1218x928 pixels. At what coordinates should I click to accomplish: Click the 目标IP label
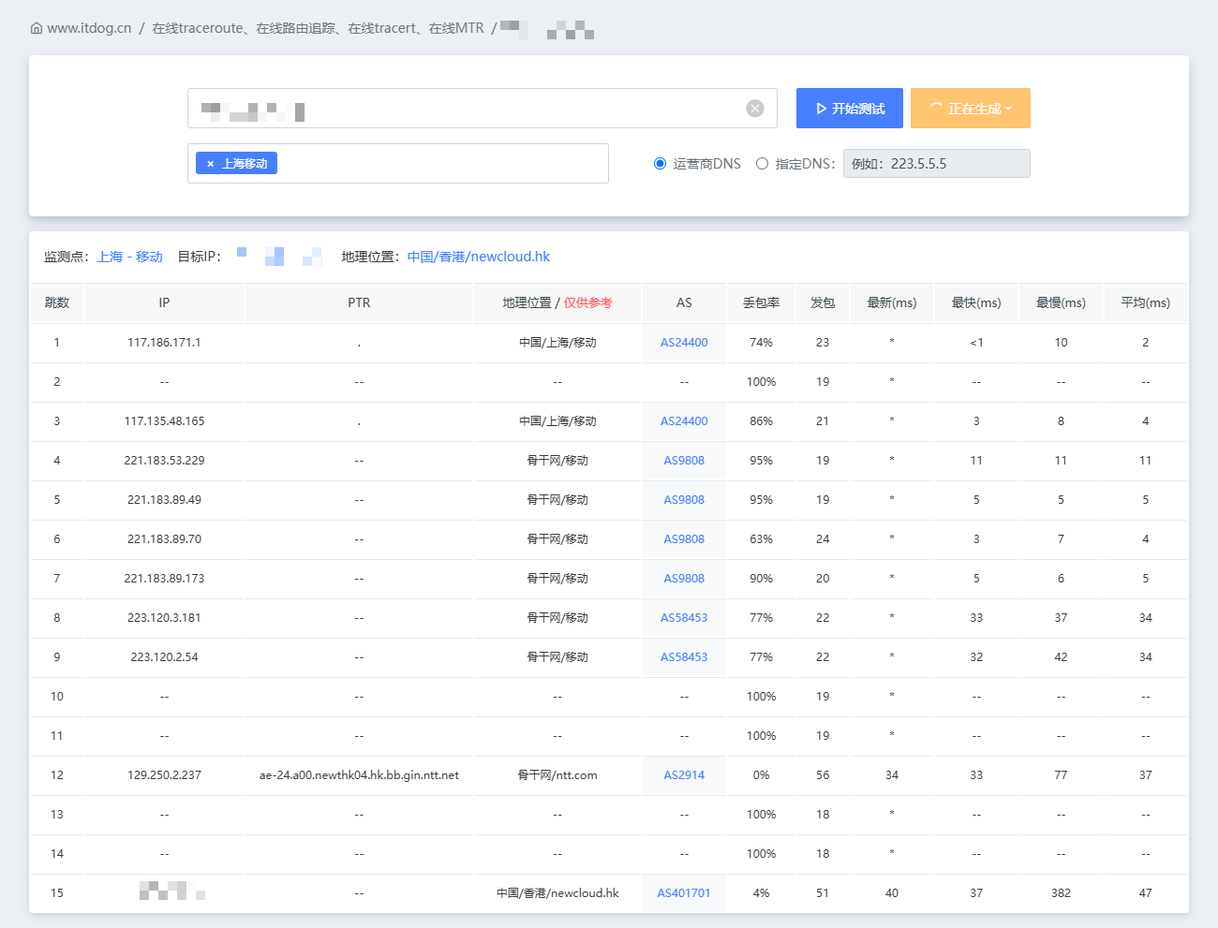[x=200, y=257]
